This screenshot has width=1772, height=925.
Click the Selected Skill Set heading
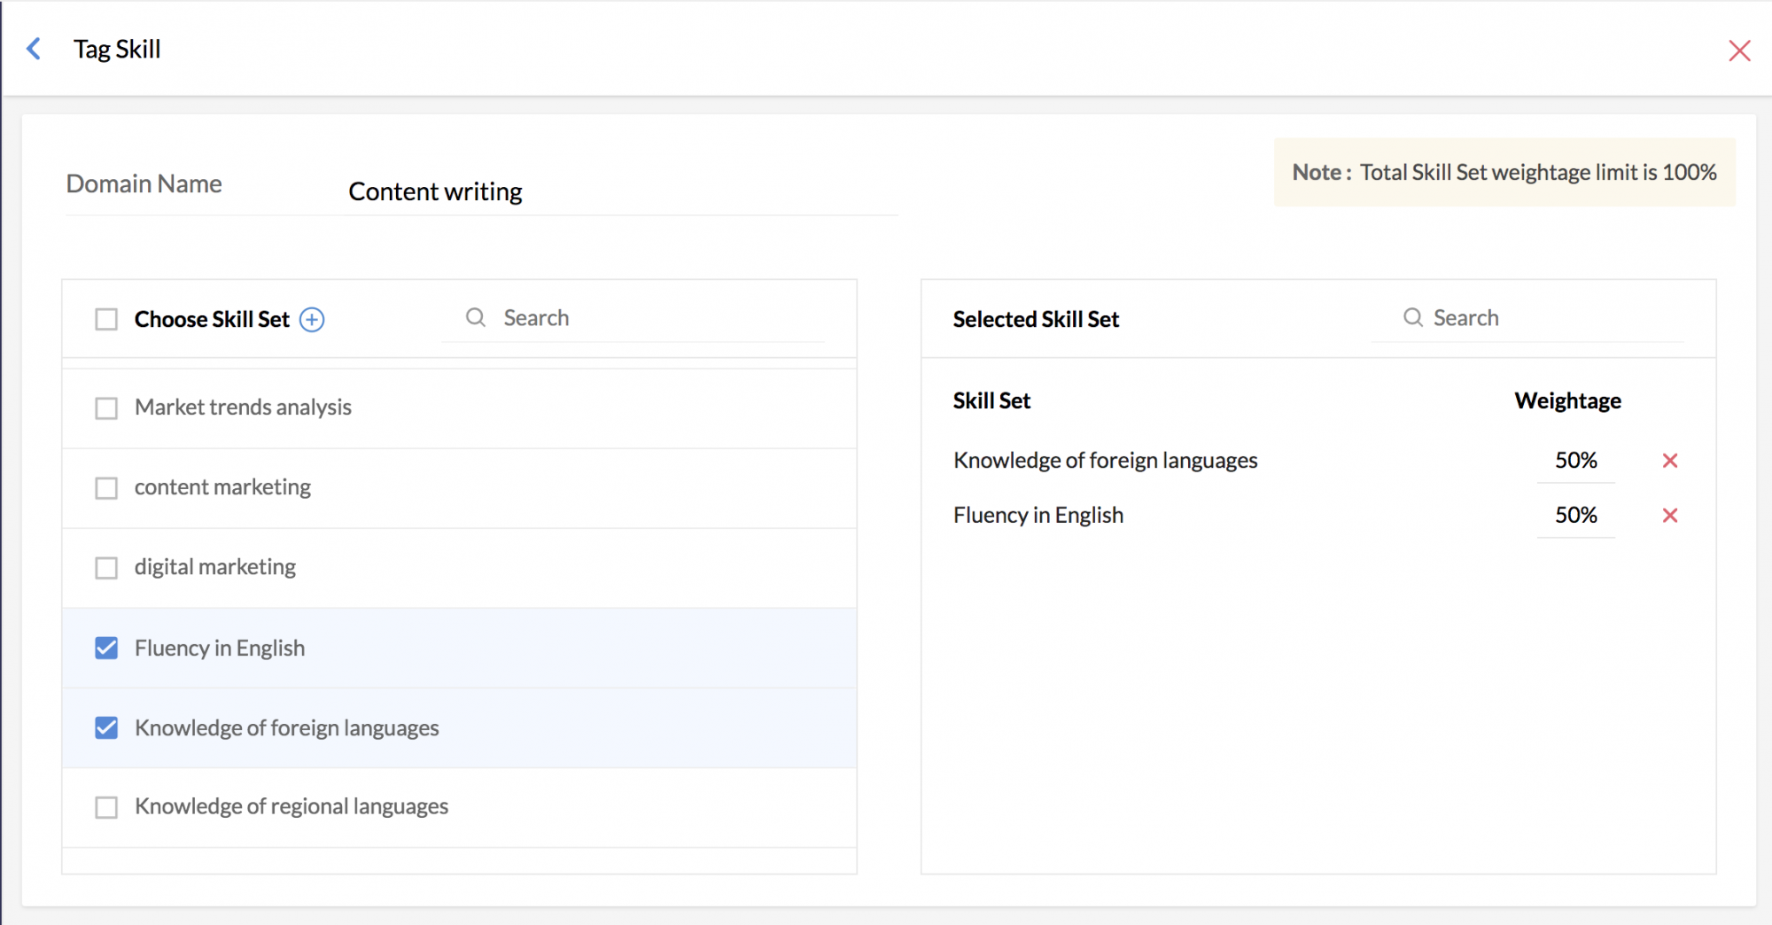(1036, 319)
